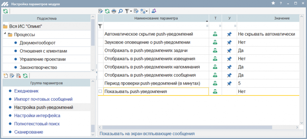Open the Полнотекстовый поиск group
The height and width of the screenshot is (139, 307).
tap(37, 124)
